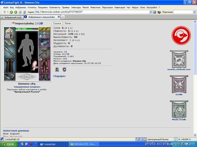The image size is (197, 147).
Task: Open the Персонажи menu
Action: 107,8
